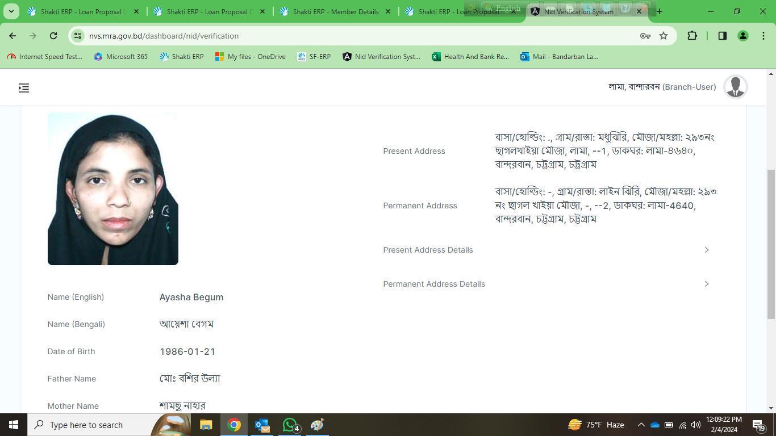The width and height of the screenshot is (776, 436).
Task: Open the Windows Start menu
Action: 14,425
